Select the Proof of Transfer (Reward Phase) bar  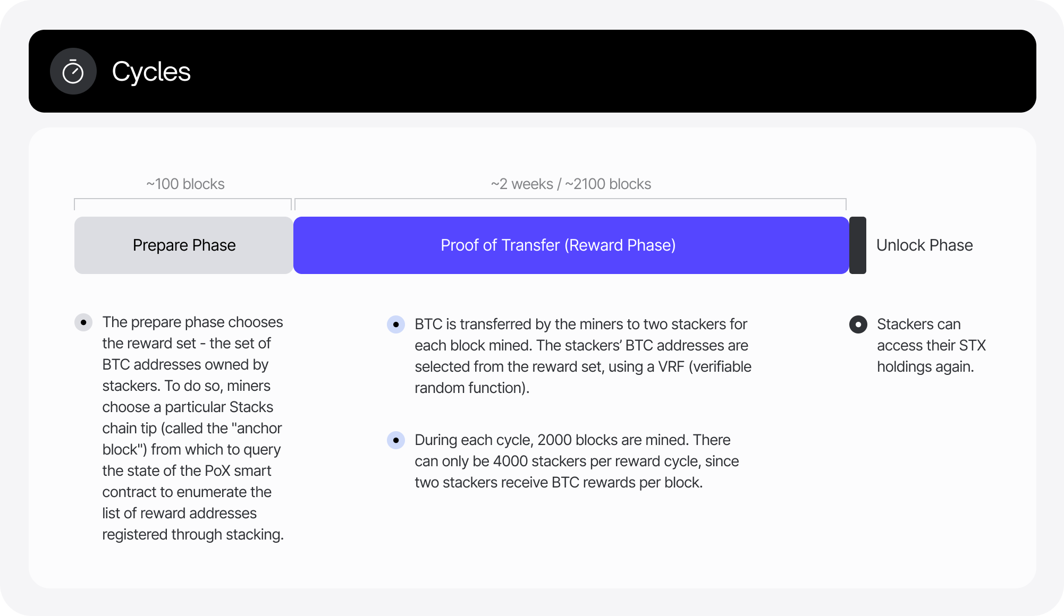click(x=570, y=245)
